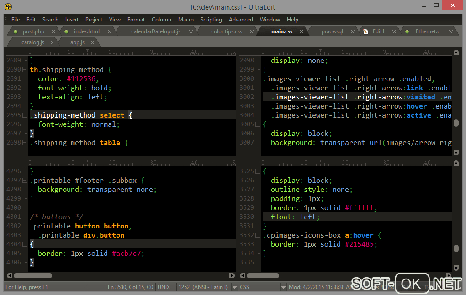This screenshot has height=295, width=466.
Task: Close the app.js tab
Action: tap(92, 43)
